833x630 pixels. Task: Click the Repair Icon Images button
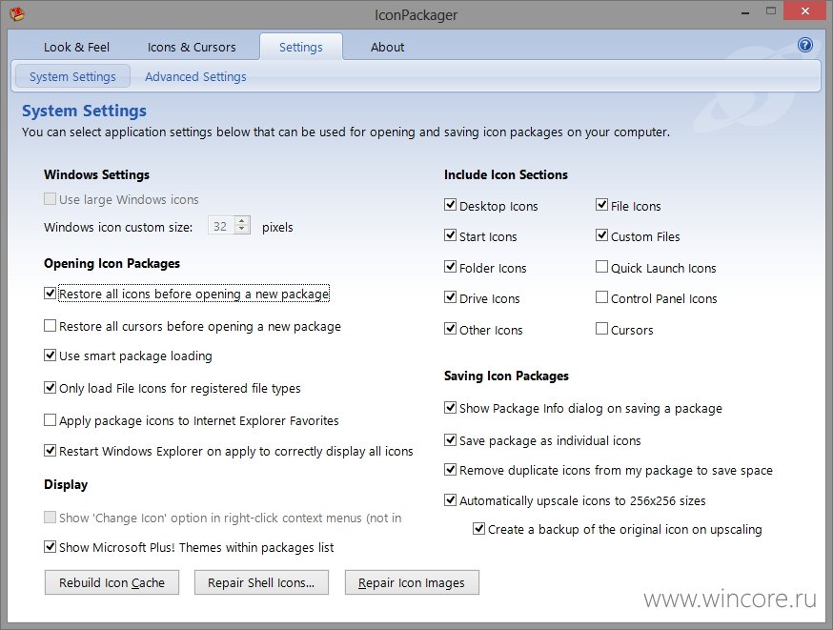(x=412, y=582)
